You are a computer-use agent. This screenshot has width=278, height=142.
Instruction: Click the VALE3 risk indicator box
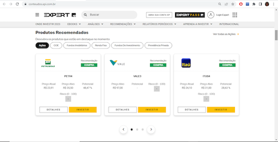click(x=157, y=89)
